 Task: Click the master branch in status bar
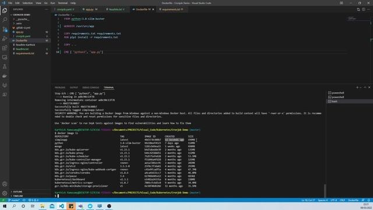click(14, 200)
